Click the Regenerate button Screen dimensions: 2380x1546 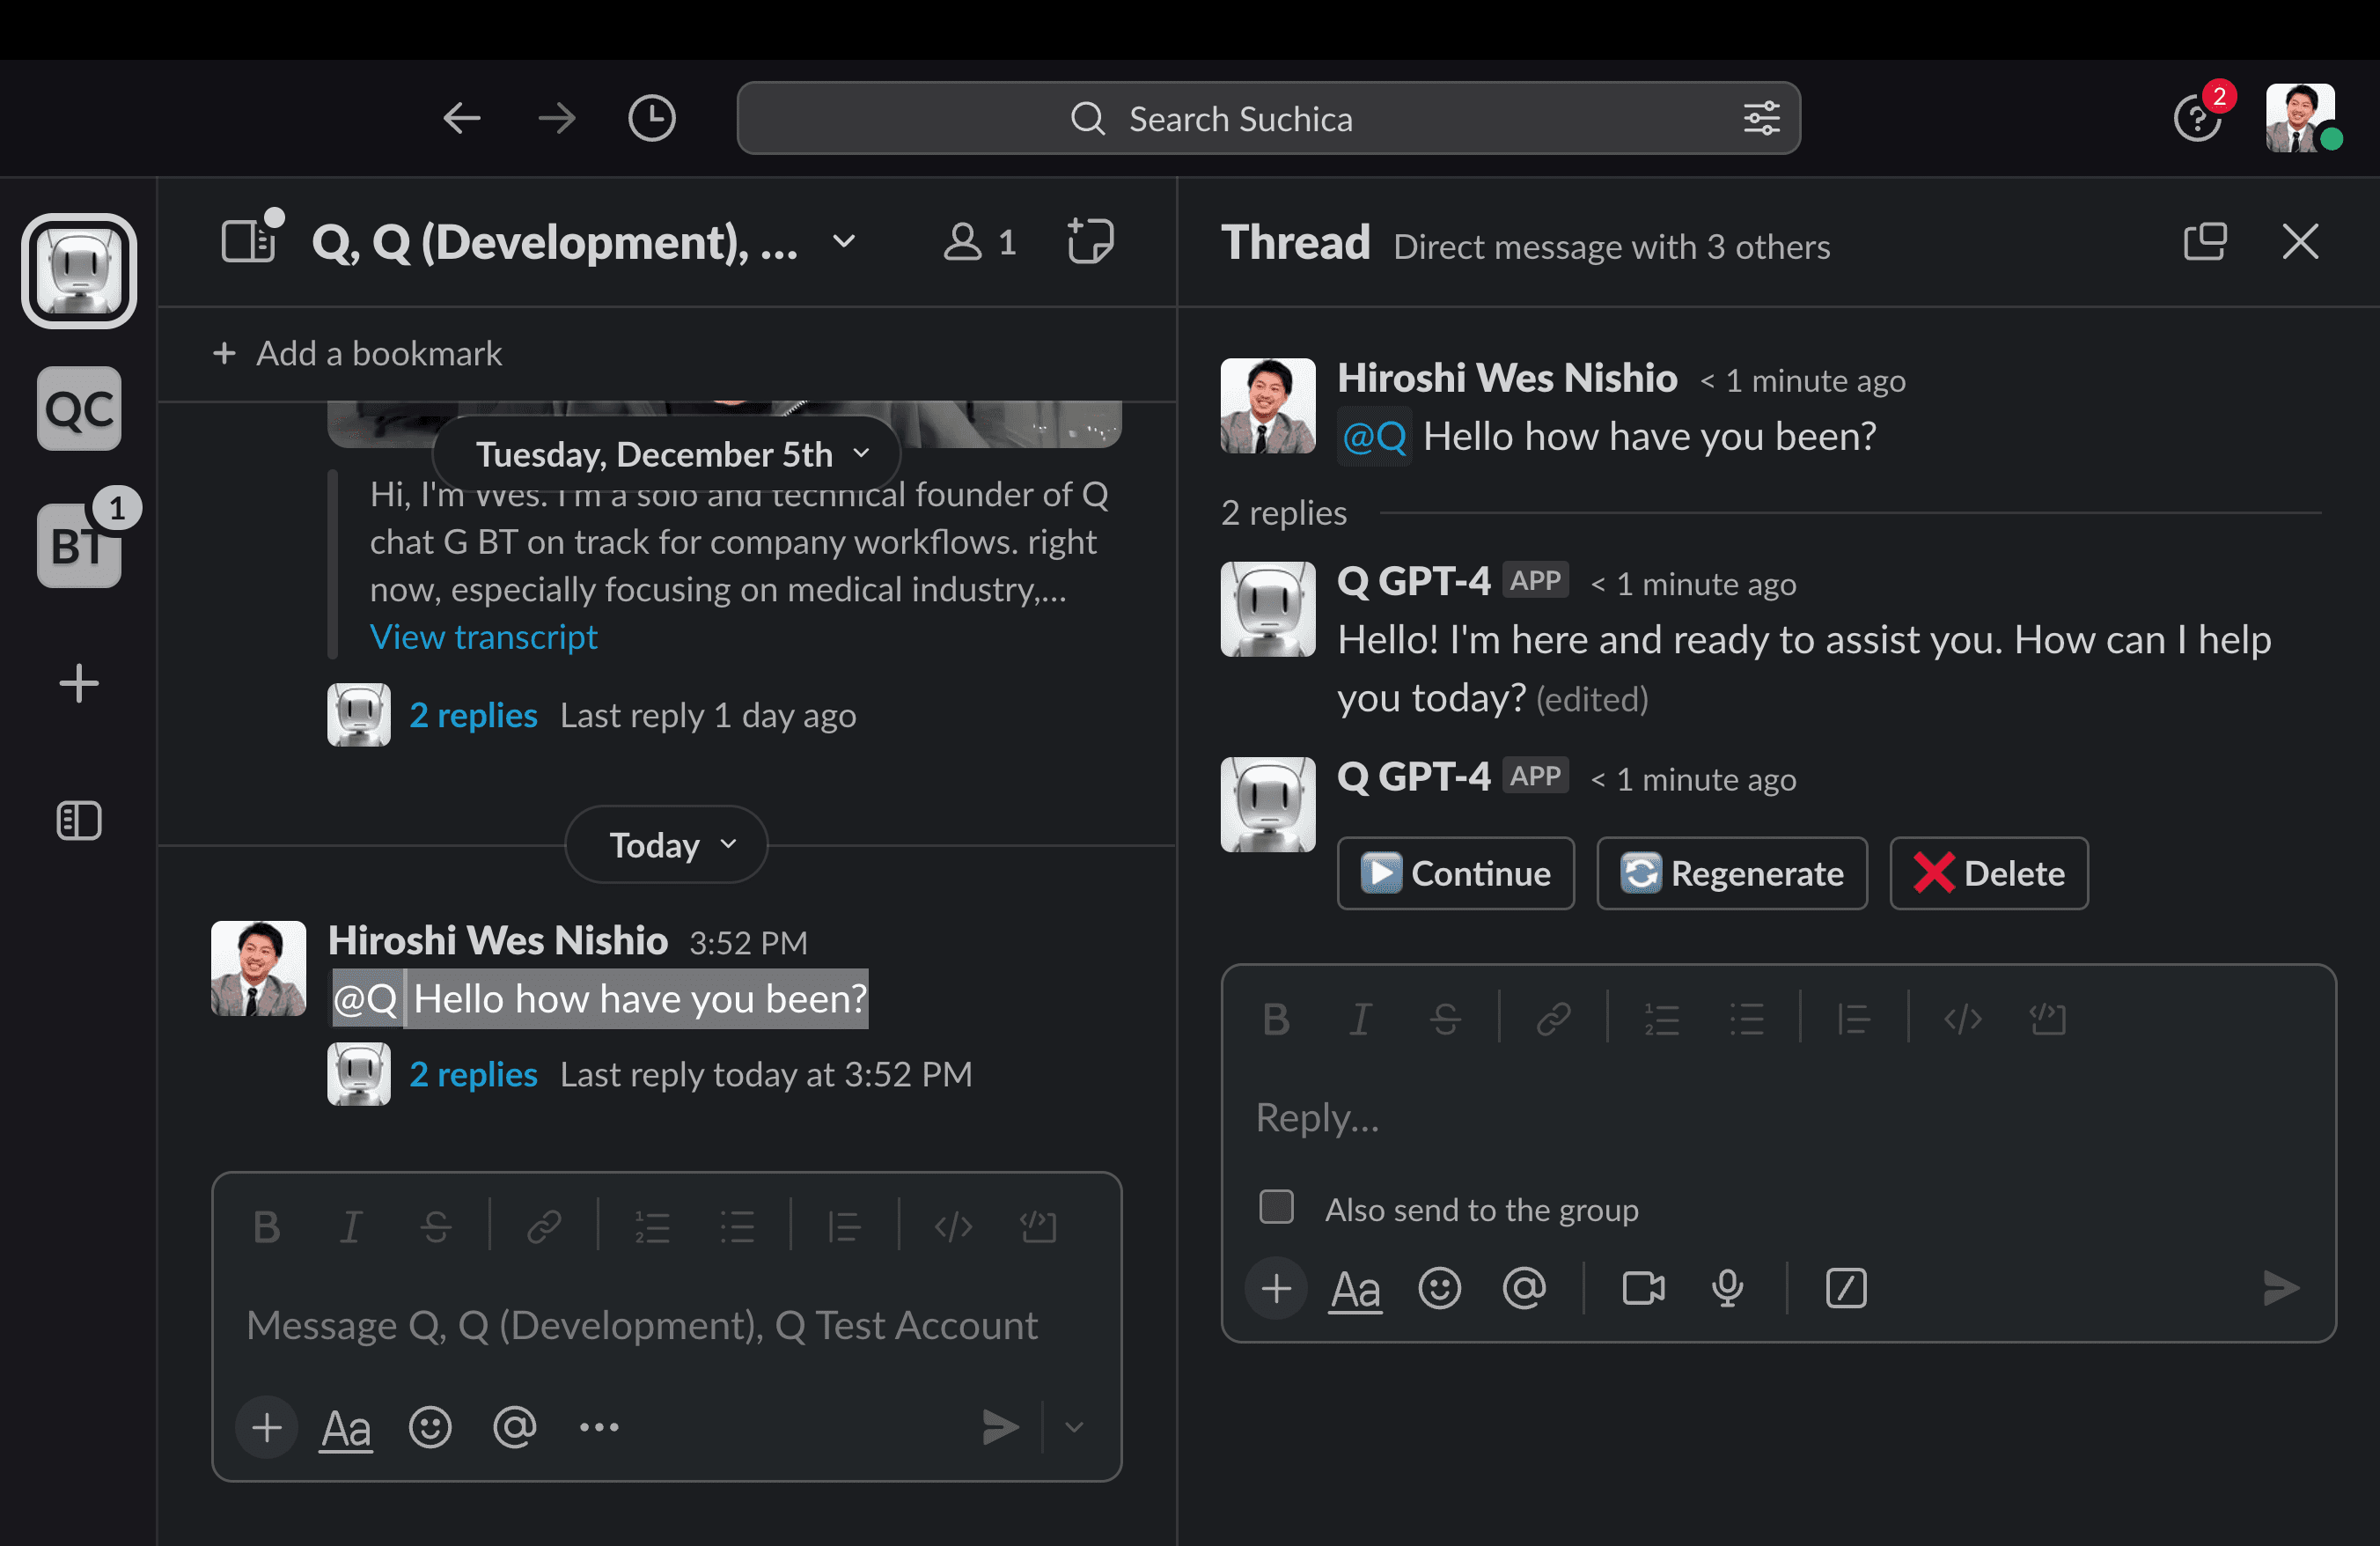click(1732, 873)
